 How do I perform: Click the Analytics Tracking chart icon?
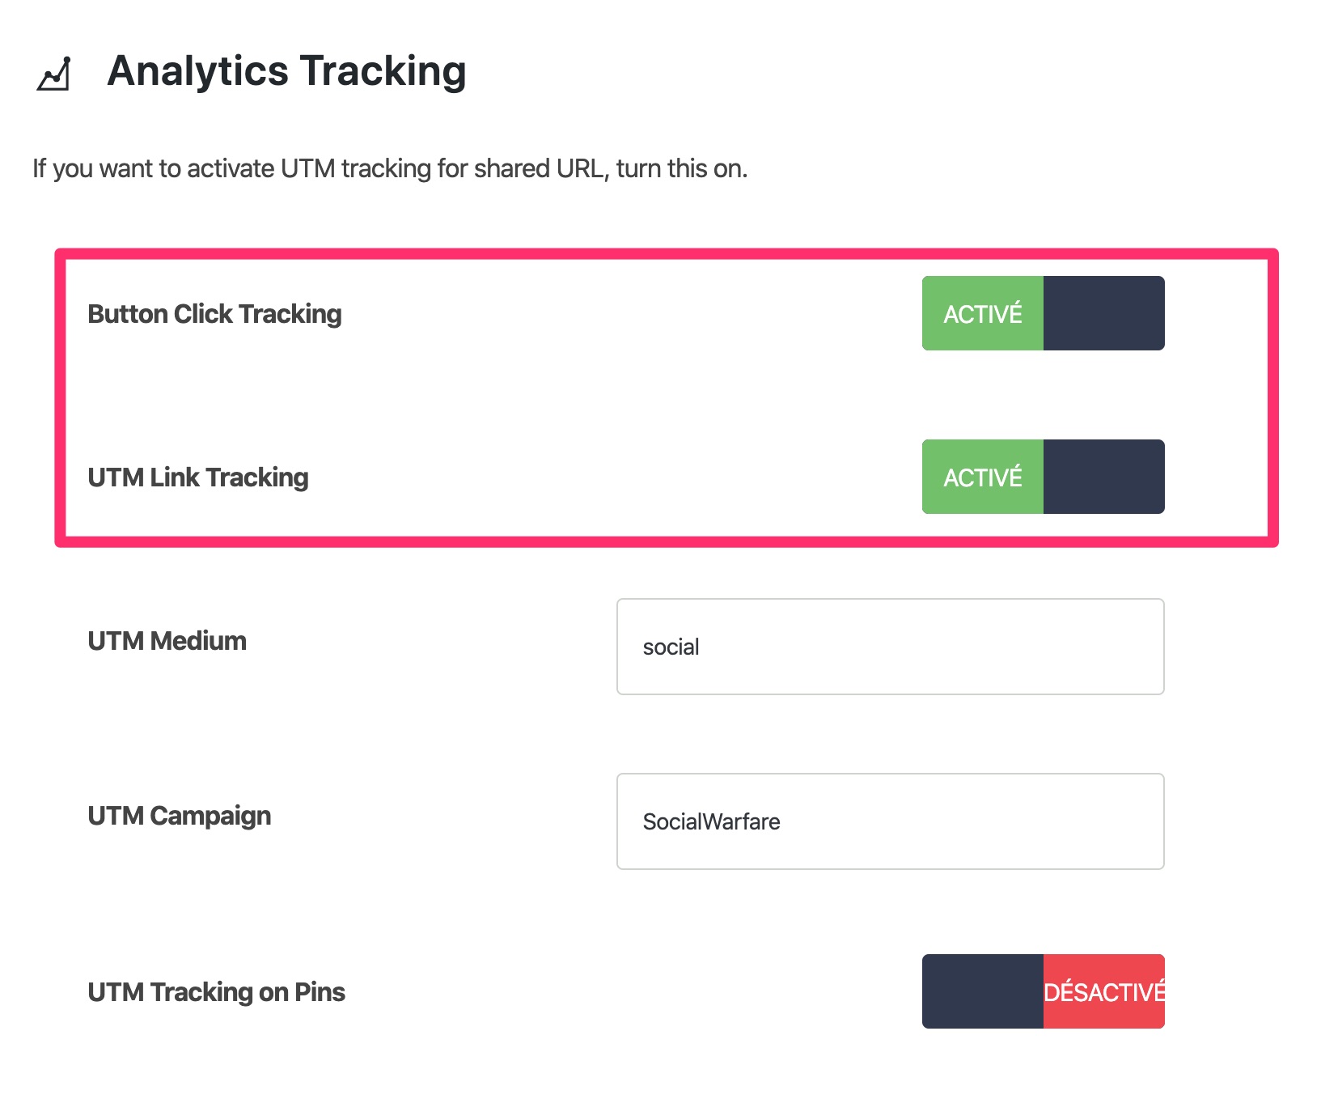click(x=54, y=74)
